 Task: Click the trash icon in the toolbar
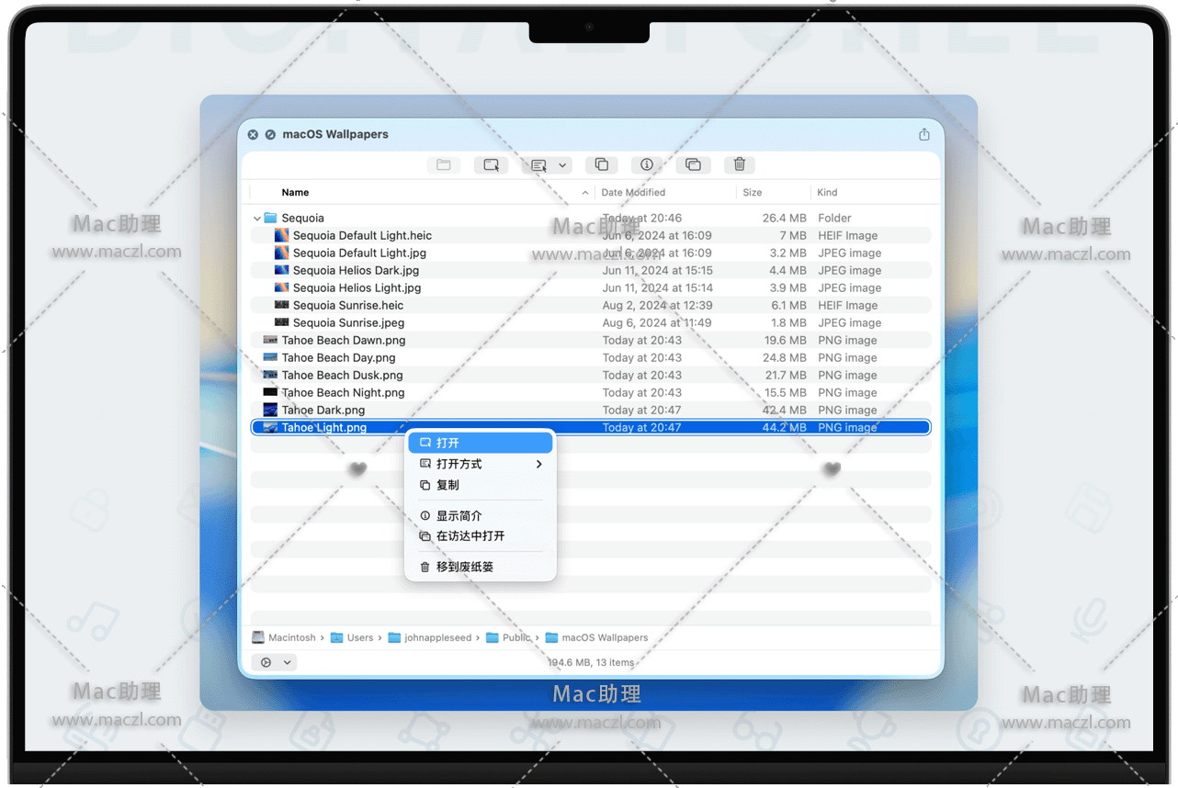(740, 165)
